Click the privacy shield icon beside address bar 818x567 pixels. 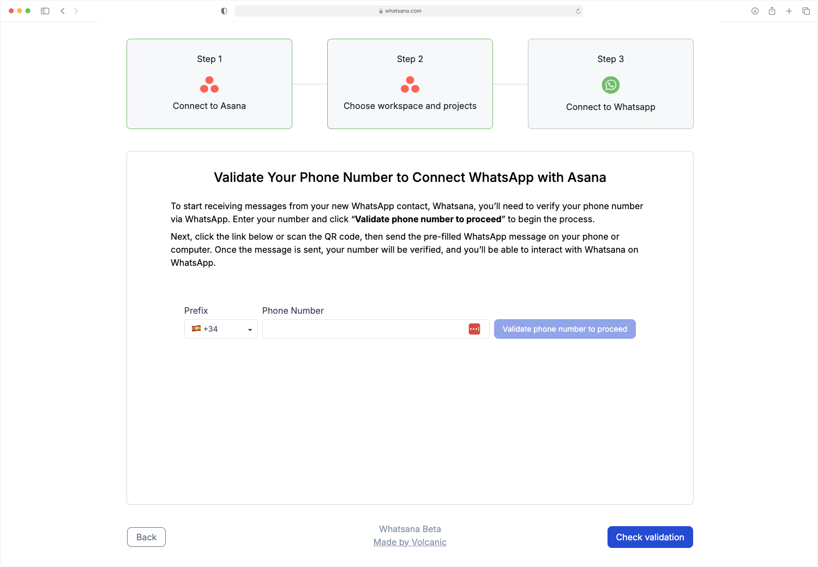coord(224,11)
